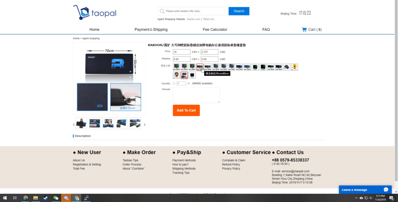398x202 pixels.
Task: Click Home in the breadcrumb
Action: click(76, 38)
